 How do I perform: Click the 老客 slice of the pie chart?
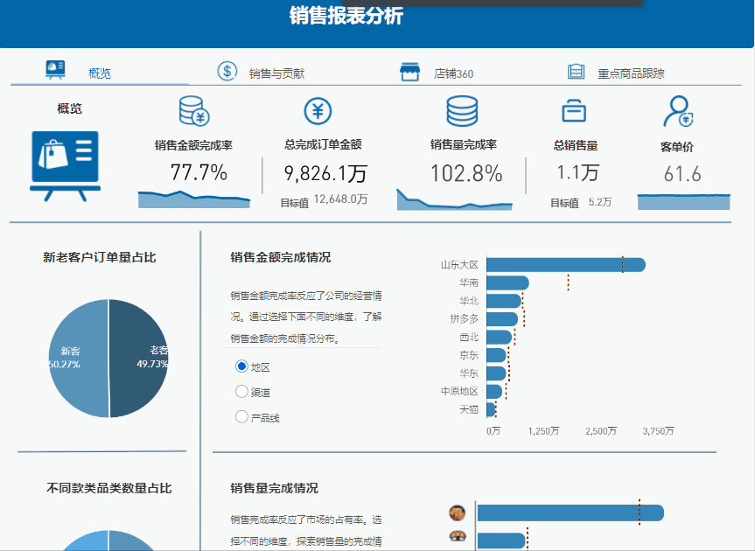(139, 359)
